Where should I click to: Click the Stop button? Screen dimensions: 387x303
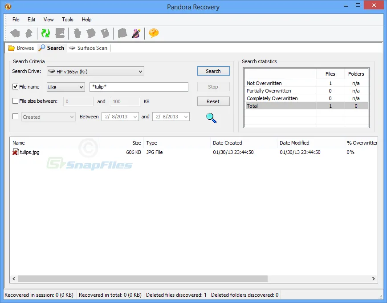pos(213,87)
